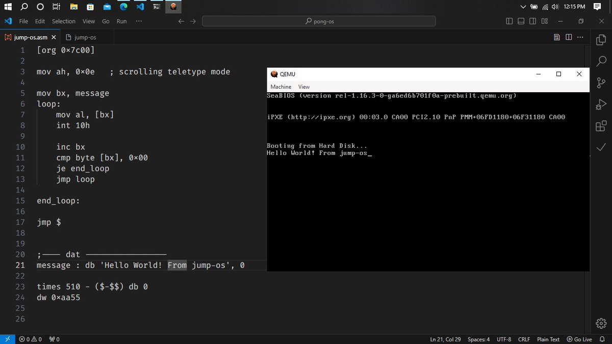Open Windows Start menu
Viewport: 612px width, 344px height.
[x=8, y=7]
